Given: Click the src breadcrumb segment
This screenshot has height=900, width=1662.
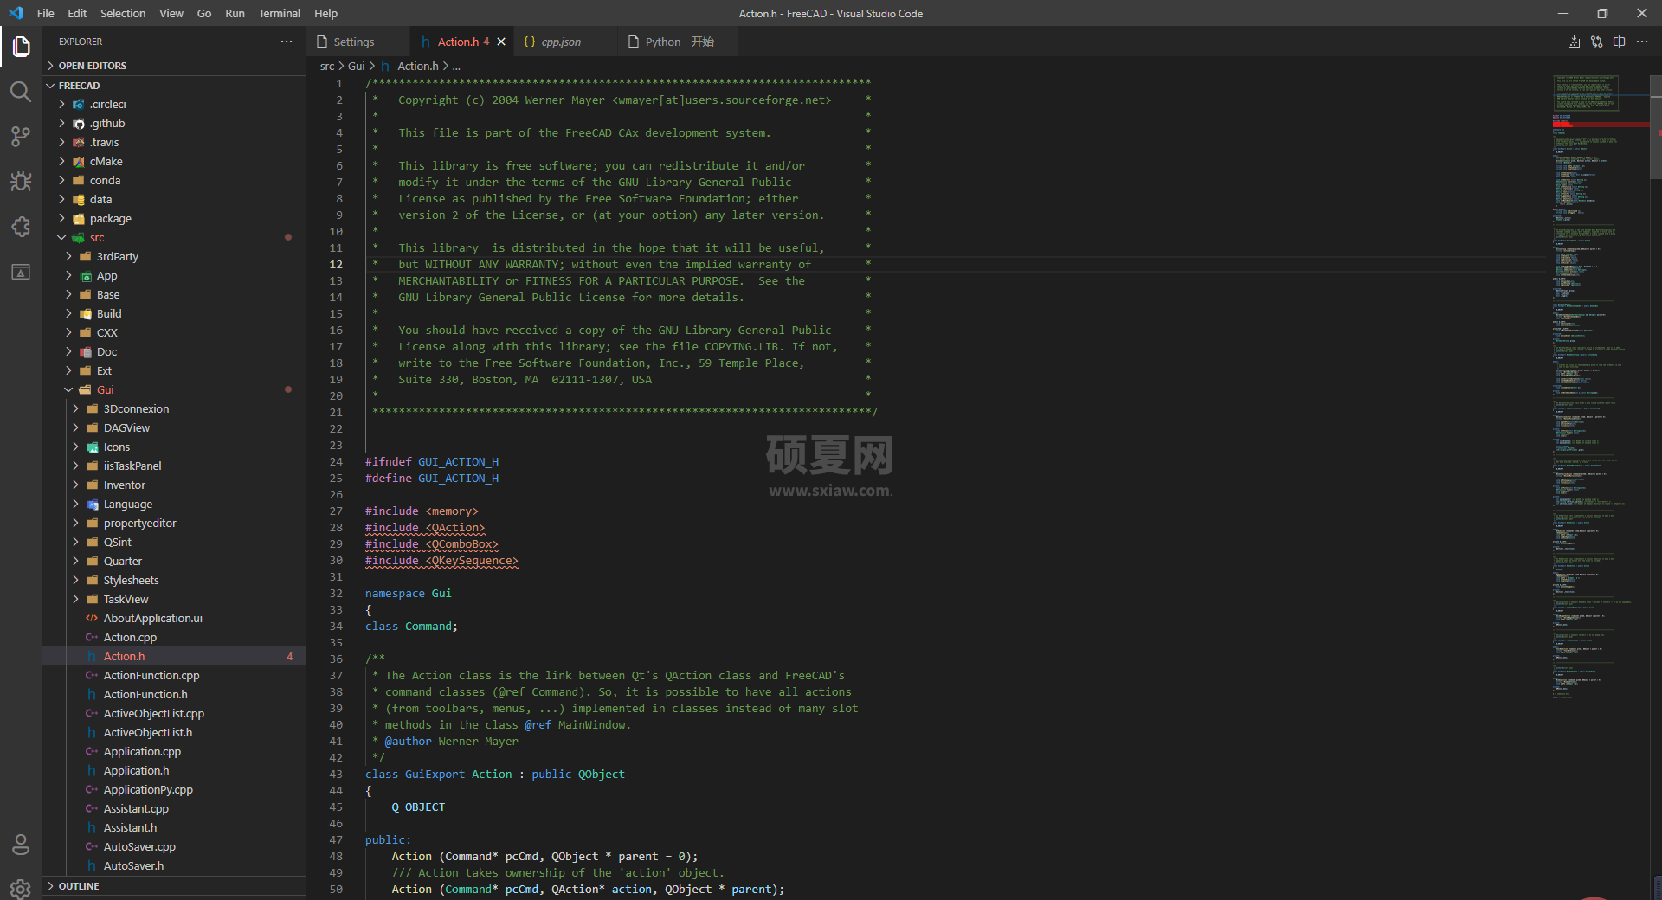Looking at the screenshot, I should click(x=327, y=66).
